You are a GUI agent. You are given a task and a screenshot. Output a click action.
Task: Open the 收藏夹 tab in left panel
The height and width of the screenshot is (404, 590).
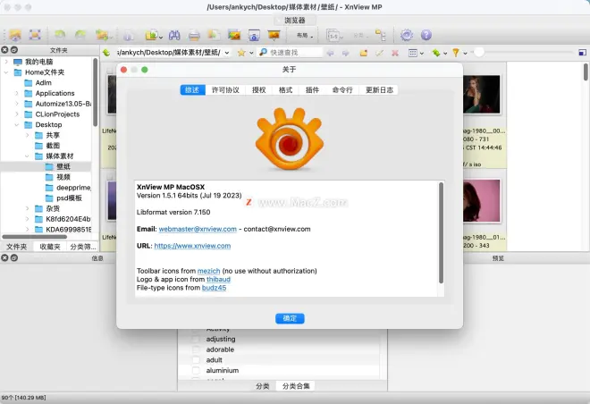50,247
